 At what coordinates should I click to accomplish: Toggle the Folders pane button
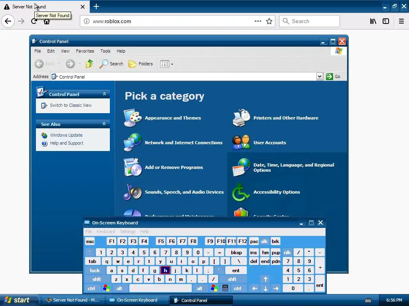pos(141,64)
